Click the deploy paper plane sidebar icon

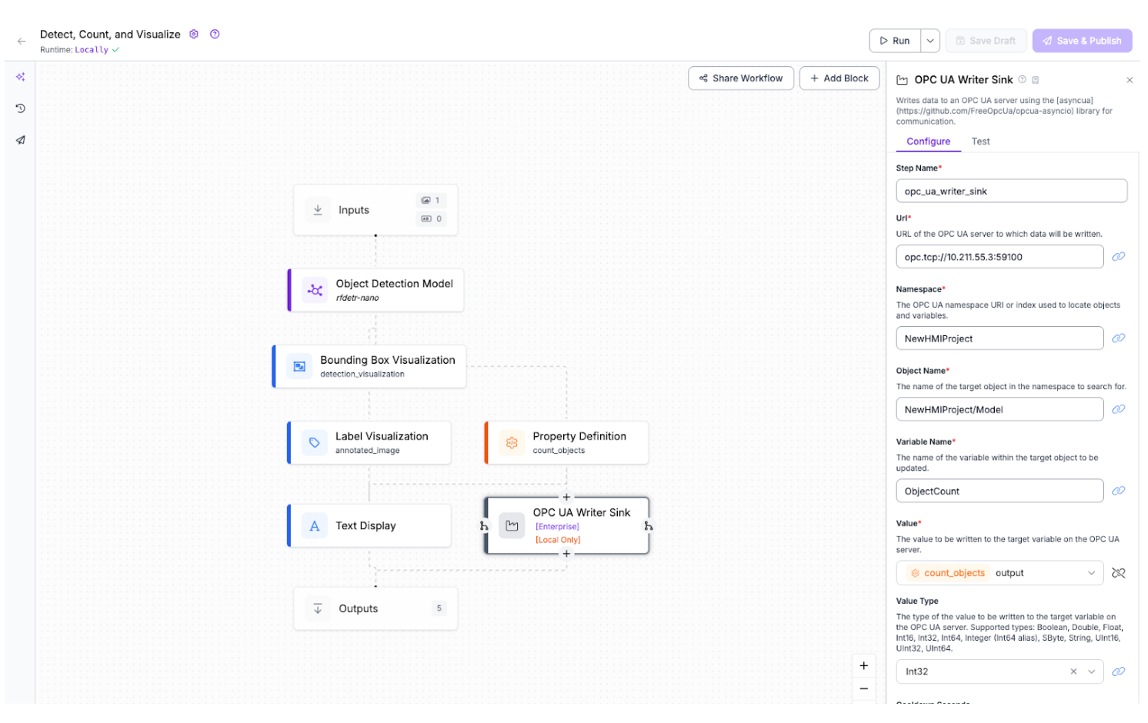(x=21, y=140)
